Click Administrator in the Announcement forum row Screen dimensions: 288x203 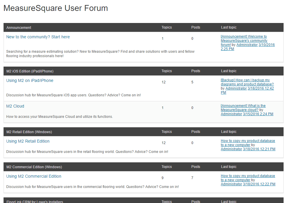(x=247, y=45)
